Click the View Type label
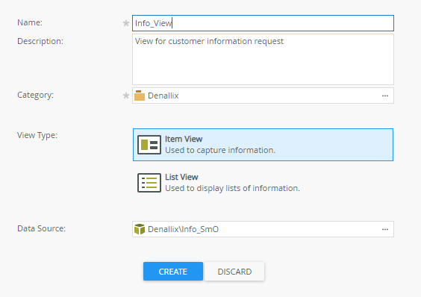The height and width of the screenshot is (297, 421). [37, 135]
